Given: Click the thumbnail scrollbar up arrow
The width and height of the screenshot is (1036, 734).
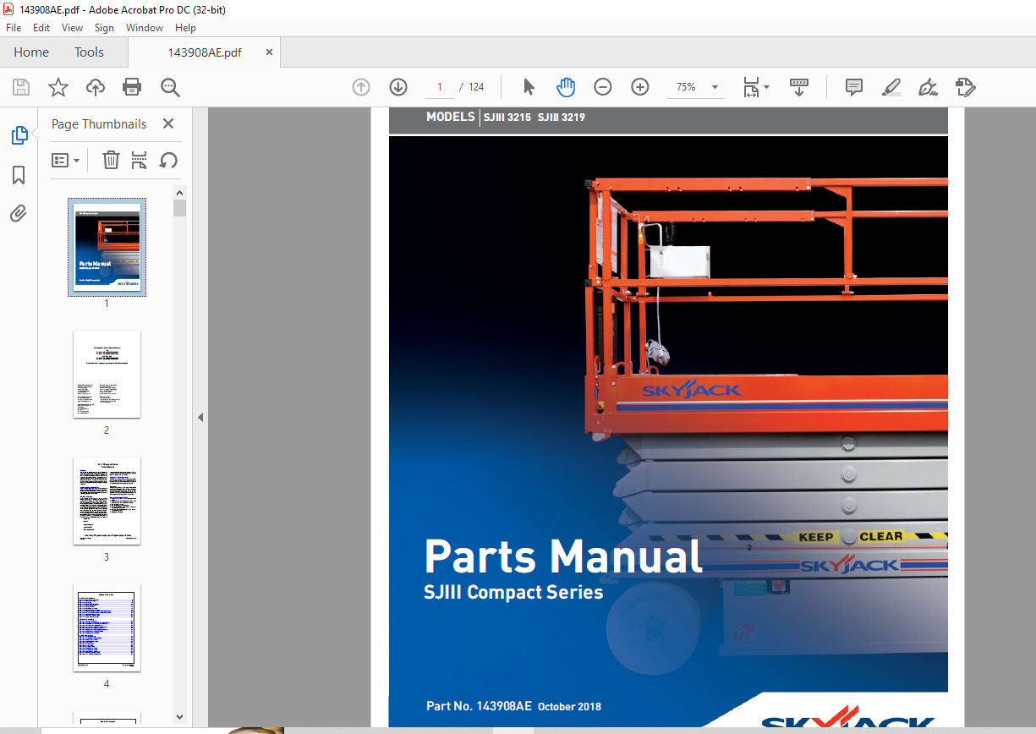Looking at the screenshot, I should pos(179,193).
